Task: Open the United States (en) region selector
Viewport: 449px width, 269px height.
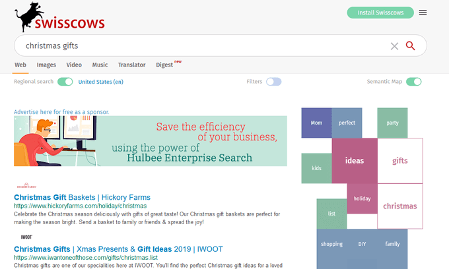Action: click(101, 82)
